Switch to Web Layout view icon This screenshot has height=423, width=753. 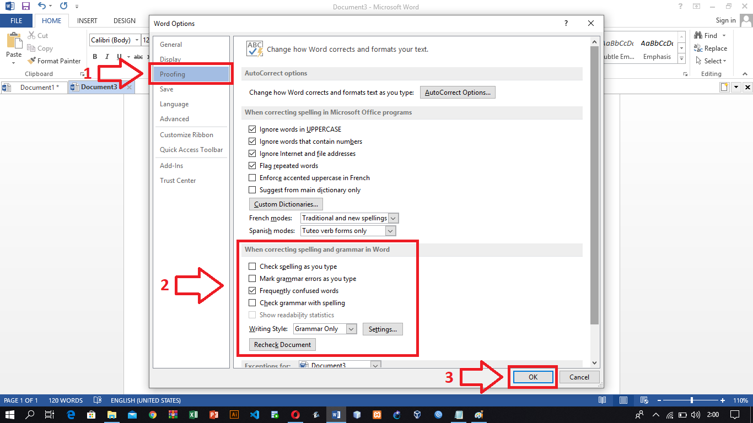point(643,400)
